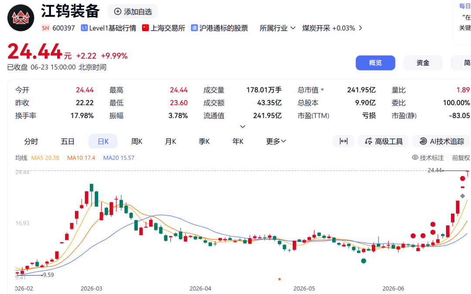Select the 月K tab
This screenshot has height=294, width=471.
point(171,141)
